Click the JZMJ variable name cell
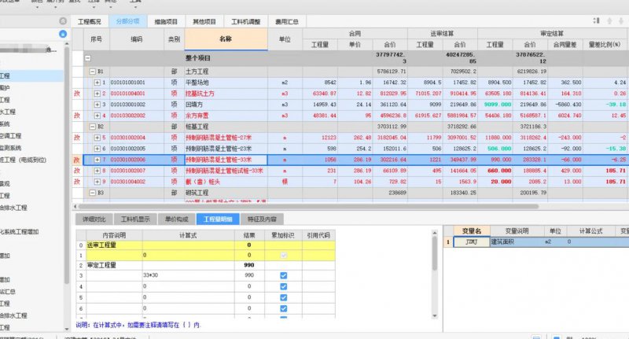This screenshot has width=629, height=339. coord(471,242)
